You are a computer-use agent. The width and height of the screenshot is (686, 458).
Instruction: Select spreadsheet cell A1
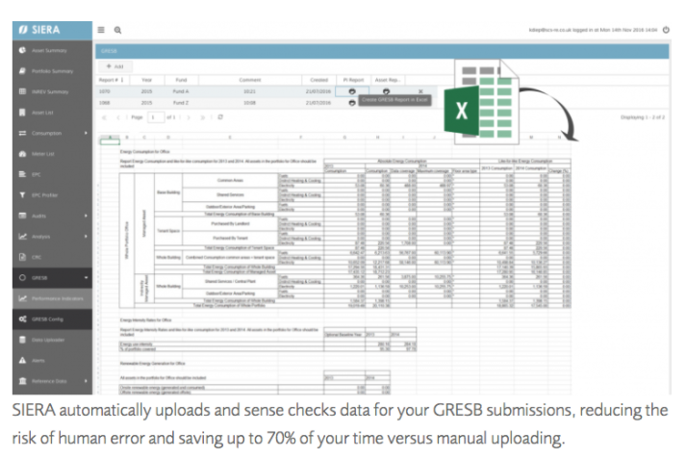(110, 141)
